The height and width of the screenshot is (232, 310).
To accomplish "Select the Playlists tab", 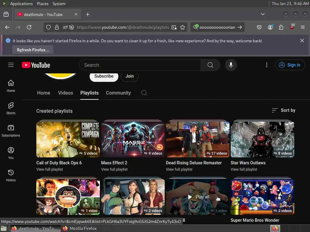I will coord(89,93).
